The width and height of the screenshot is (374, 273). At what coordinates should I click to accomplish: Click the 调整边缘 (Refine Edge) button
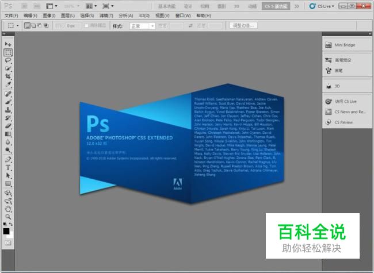pos(245,26)
